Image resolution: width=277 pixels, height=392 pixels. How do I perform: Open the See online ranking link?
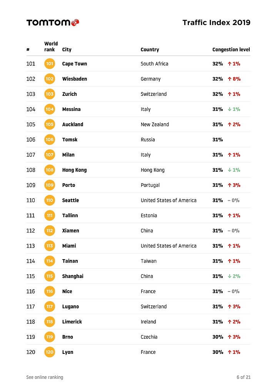click(x=45, y=377)
